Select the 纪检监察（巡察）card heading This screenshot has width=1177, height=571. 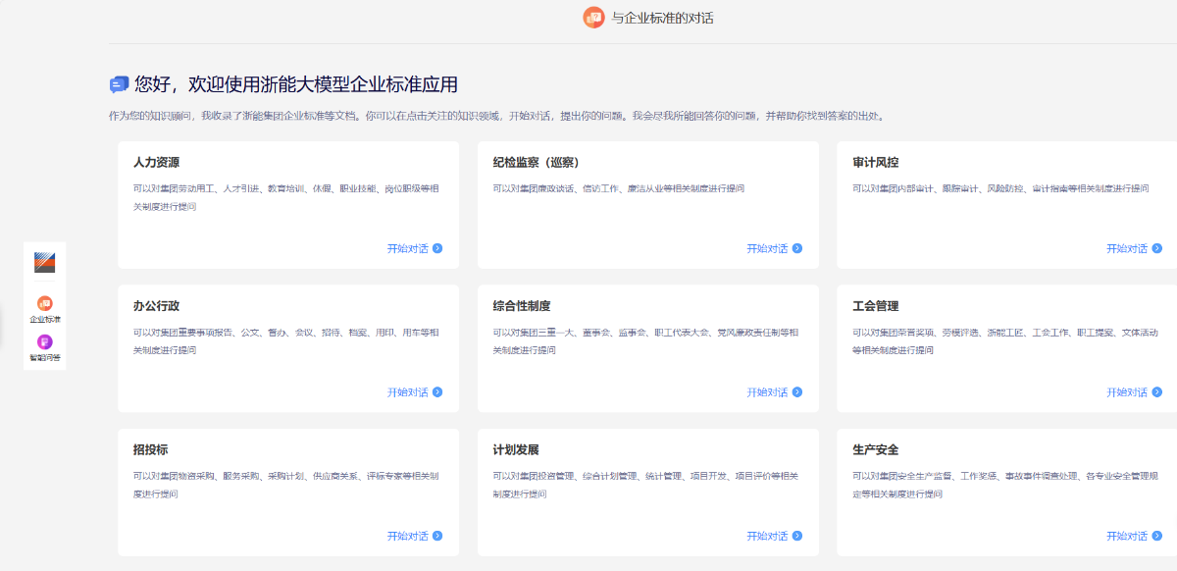point(542,162)
